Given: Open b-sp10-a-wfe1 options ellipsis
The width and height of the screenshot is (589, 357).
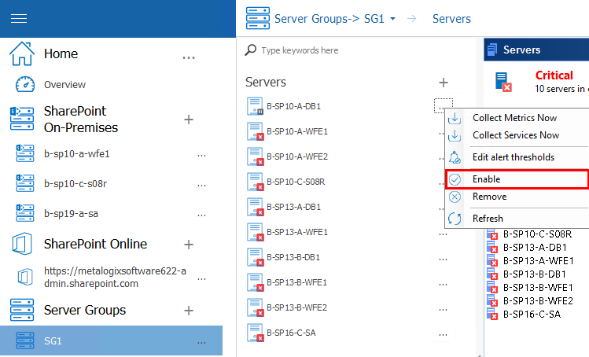Looking at the screenshot, I should 202,155.
